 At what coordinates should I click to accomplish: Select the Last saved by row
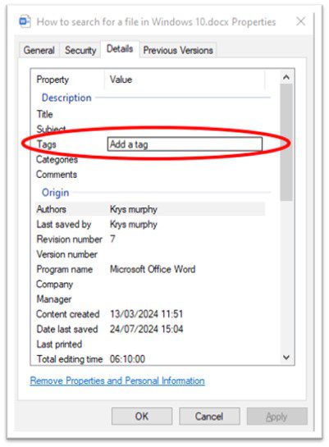click(150, 225)
